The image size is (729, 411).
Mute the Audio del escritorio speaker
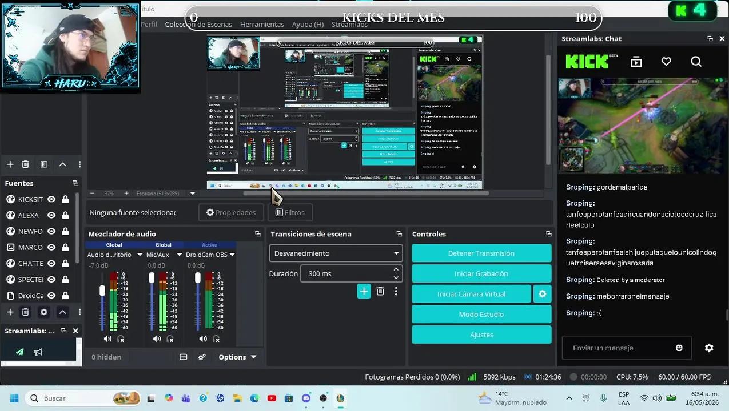tap(107, 339)
